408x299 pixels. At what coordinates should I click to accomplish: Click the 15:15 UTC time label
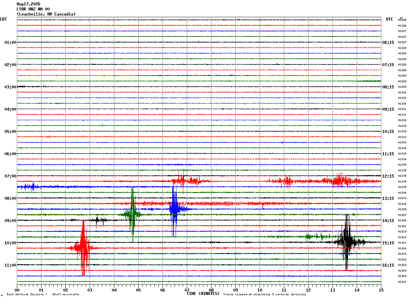388,243
